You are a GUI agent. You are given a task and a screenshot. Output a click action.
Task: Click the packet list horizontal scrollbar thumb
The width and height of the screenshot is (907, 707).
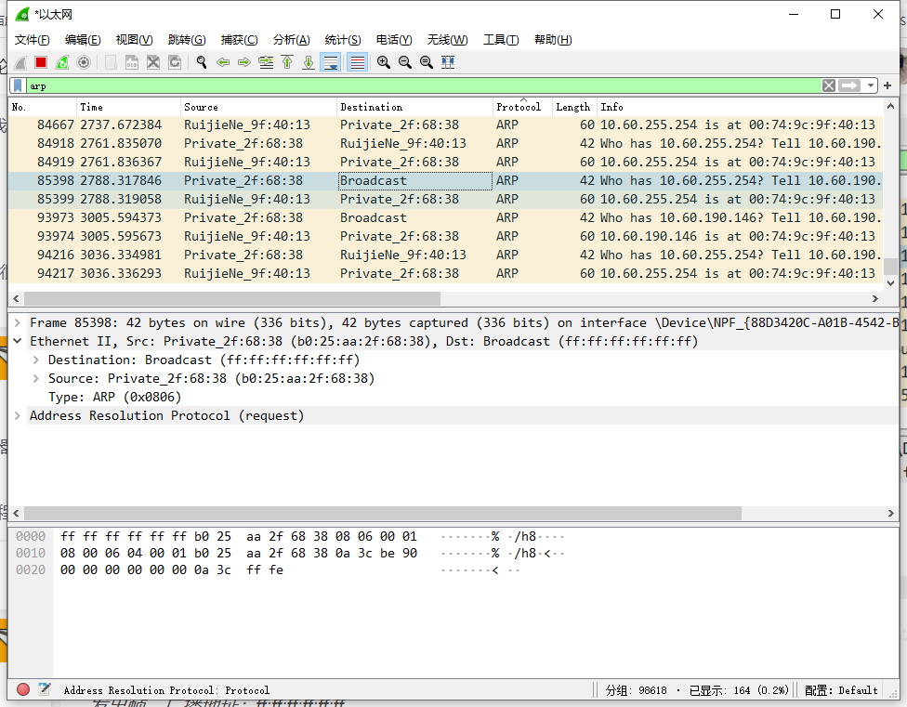coord(232,298)
